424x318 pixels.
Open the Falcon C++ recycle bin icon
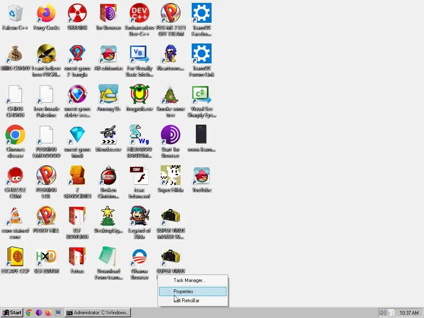click(x=15, y=13)
